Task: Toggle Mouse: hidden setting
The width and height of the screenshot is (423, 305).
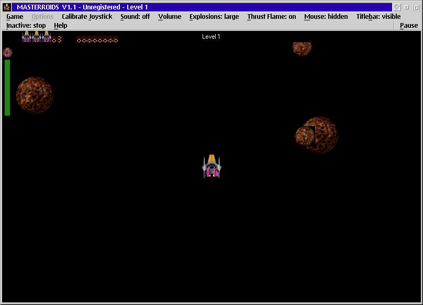Action: (326, 17)
